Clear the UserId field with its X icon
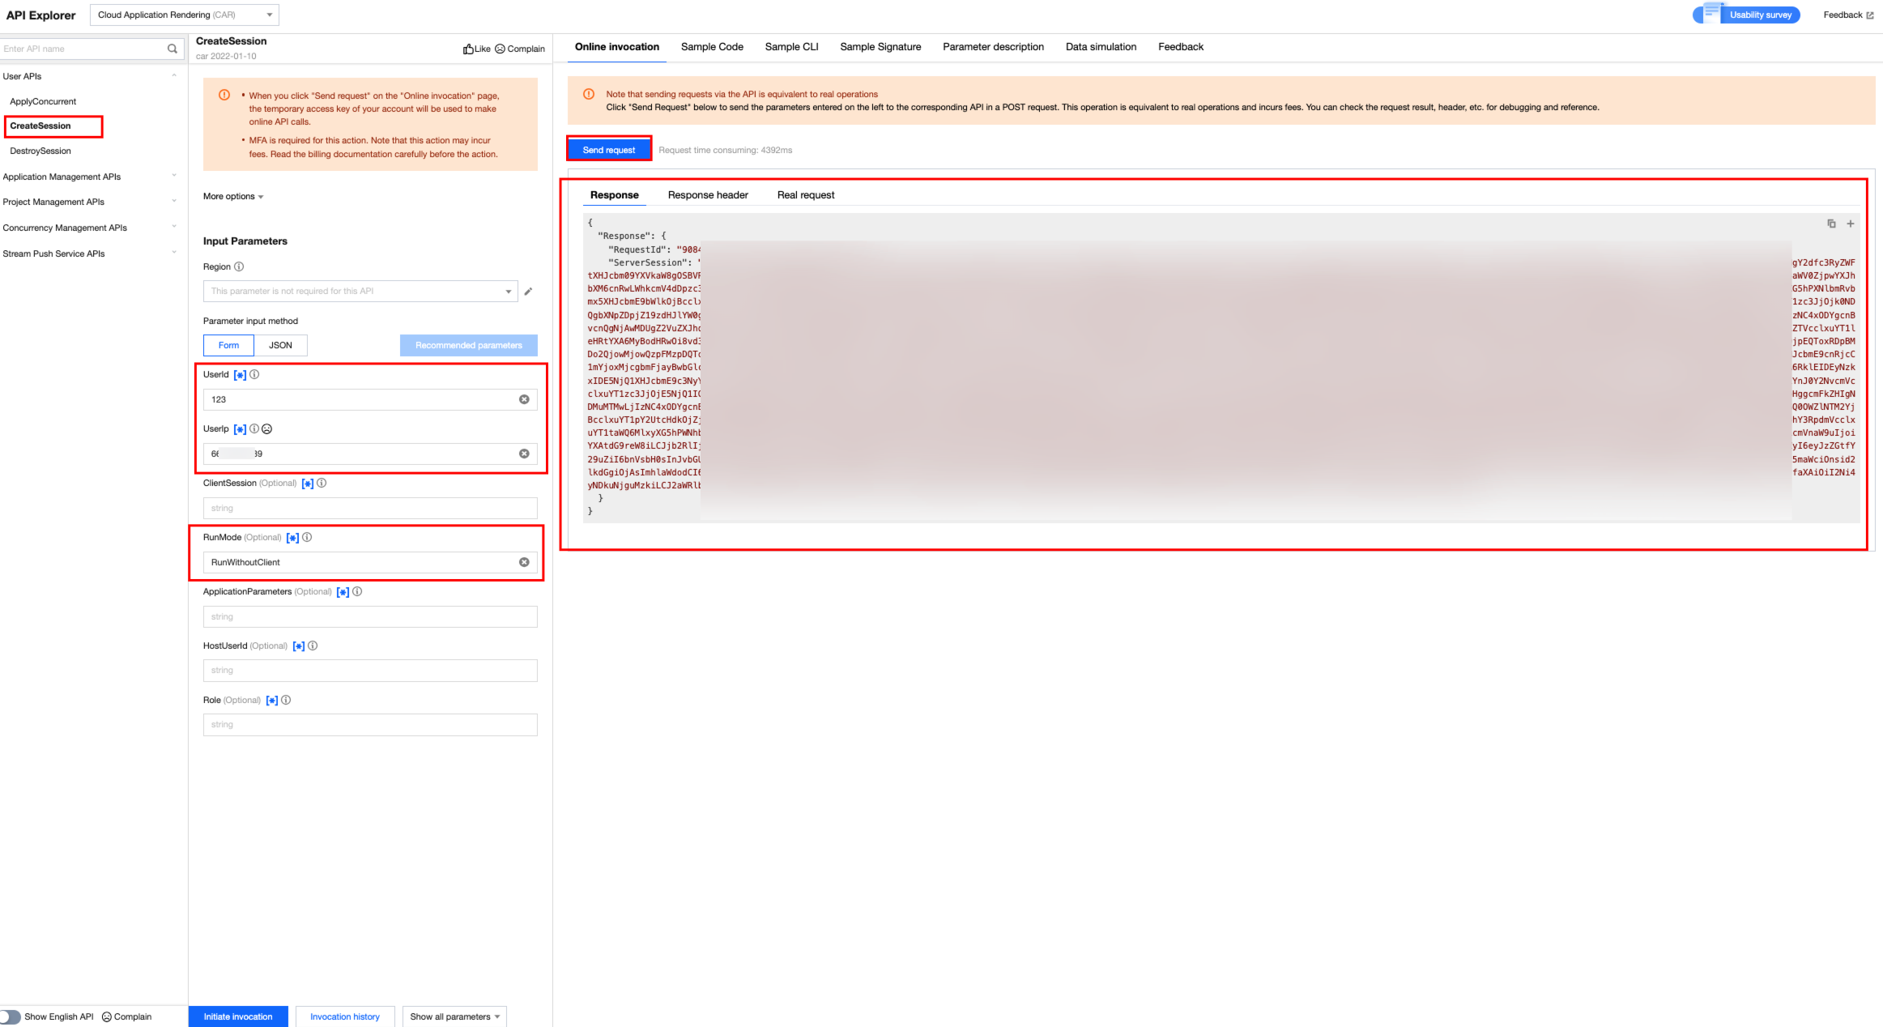Viewport: 1883px width, 1027px height. (524, 399)
